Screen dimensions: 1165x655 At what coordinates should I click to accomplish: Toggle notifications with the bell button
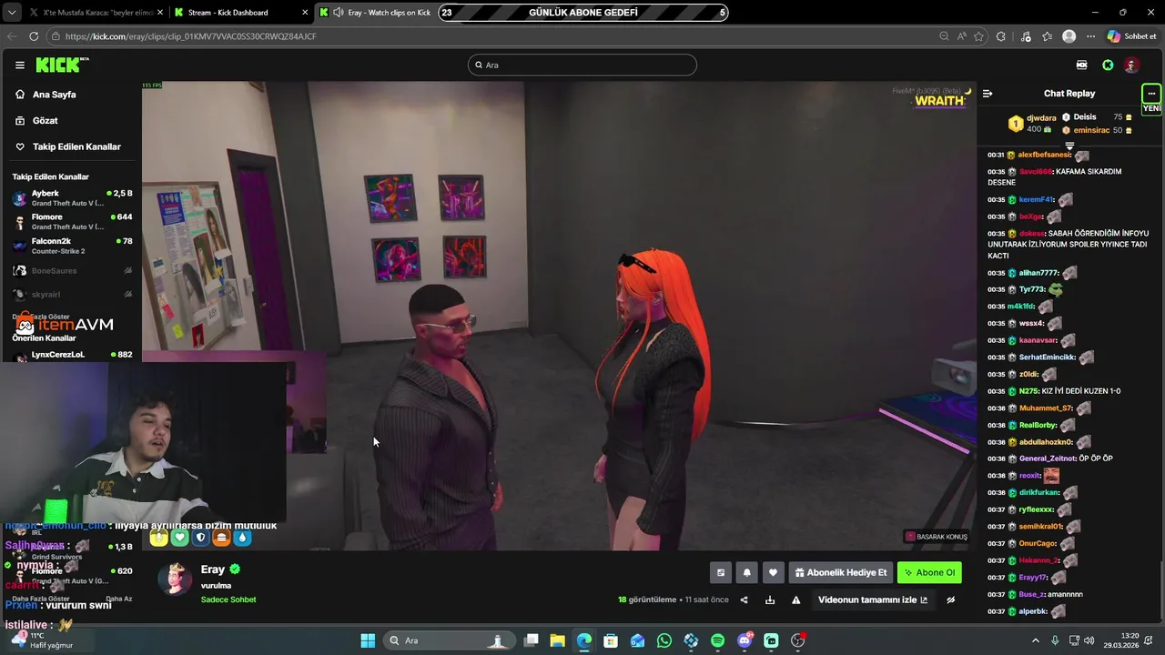click(747, 572)
